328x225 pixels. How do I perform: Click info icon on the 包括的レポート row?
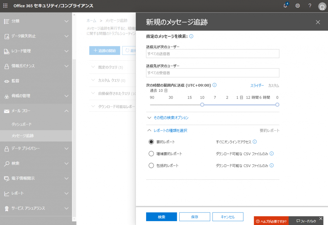click(272, 165)
